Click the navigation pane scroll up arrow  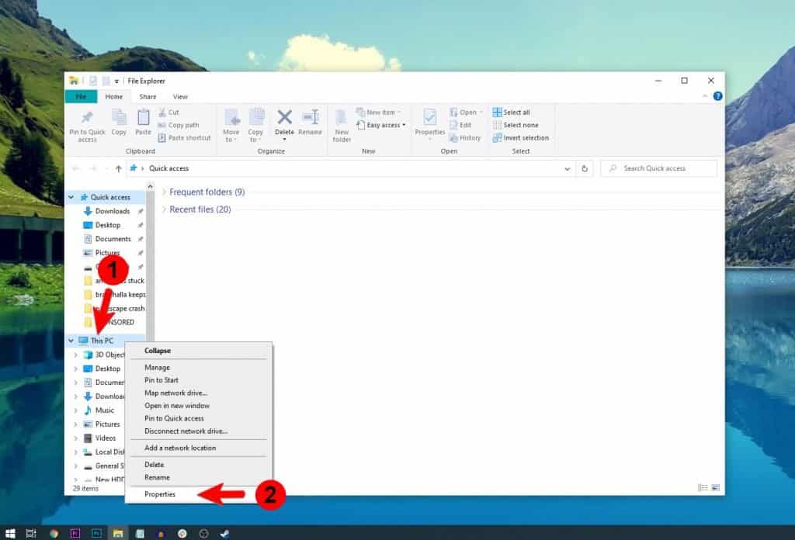click(150, 187)
